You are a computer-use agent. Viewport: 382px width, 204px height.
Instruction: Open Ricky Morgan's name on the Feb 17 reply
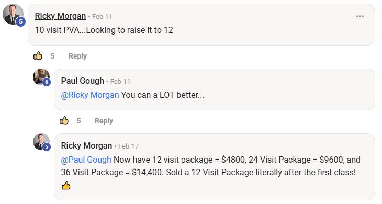pyautogui.click(x=86, y=145)
